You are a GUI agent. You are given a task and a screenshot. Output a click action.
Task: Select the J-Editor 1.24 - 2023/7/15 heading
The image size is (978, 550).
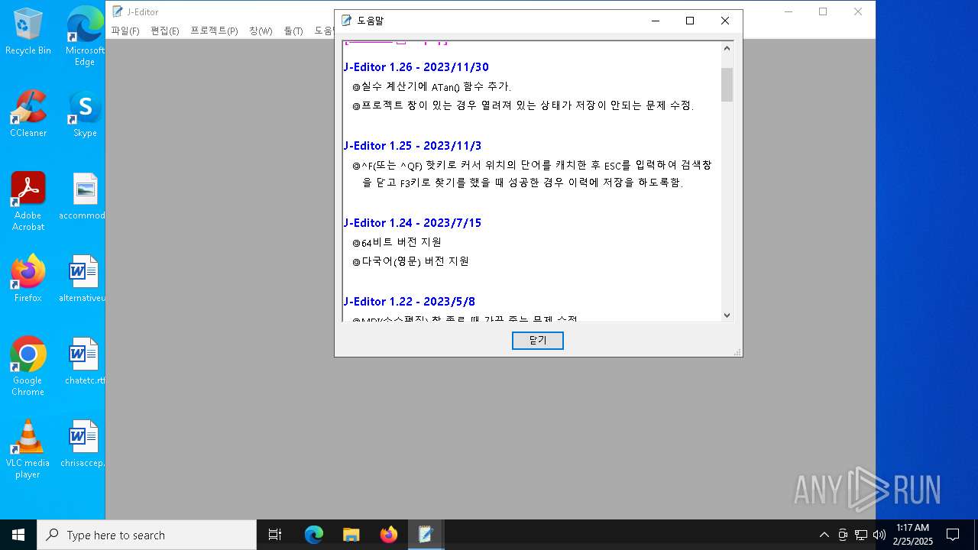413,223
